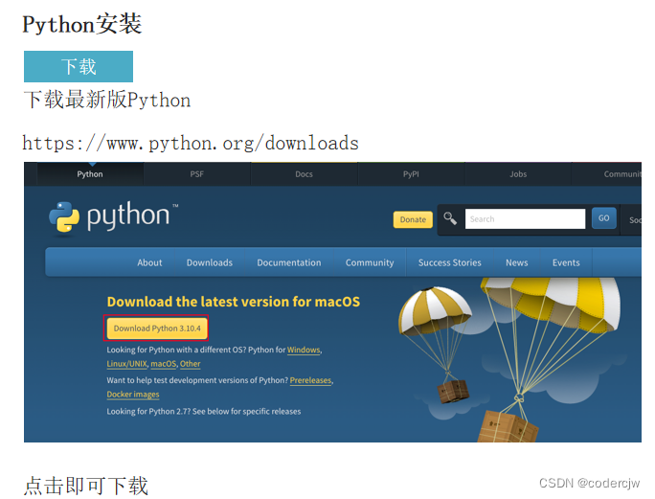Click the magnifying glass search icon
This screenshot has width=655, height=499.
[x=450, y=218]
